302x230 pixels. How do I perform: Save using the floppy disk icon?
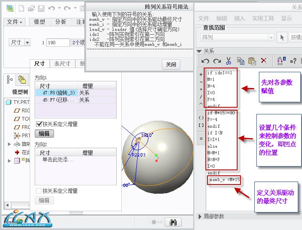(x=41, y=8)
